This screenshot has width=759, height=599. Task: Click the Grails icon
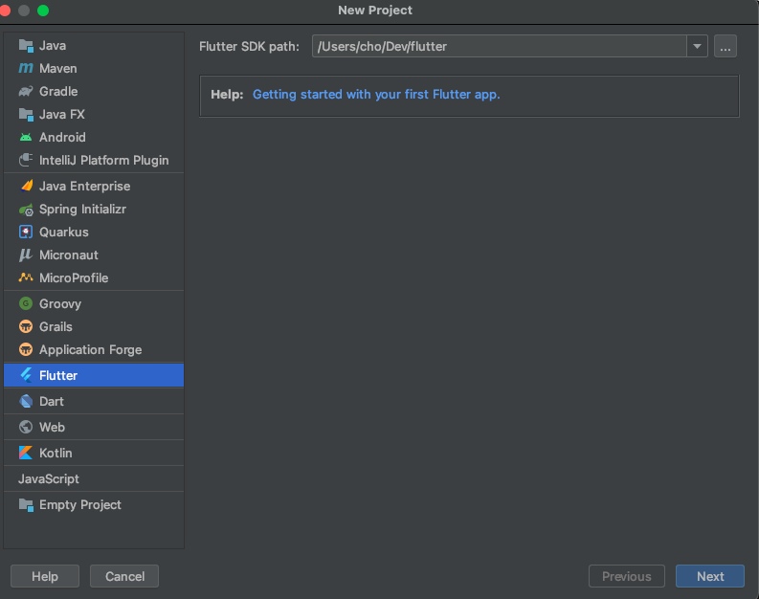pos(26,326)
